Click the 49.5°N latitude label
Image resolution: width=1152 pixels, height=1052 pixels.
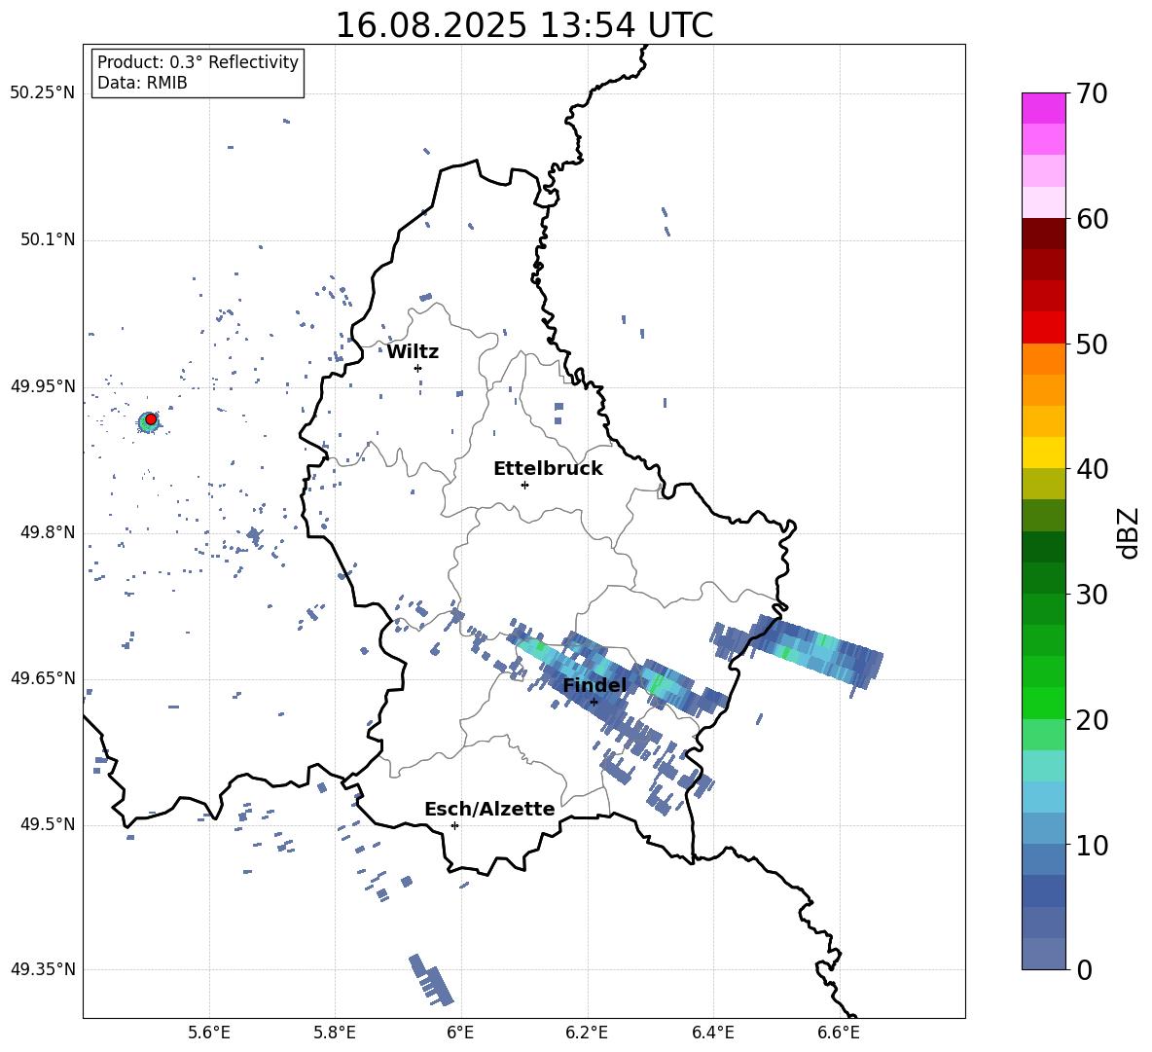48,824
